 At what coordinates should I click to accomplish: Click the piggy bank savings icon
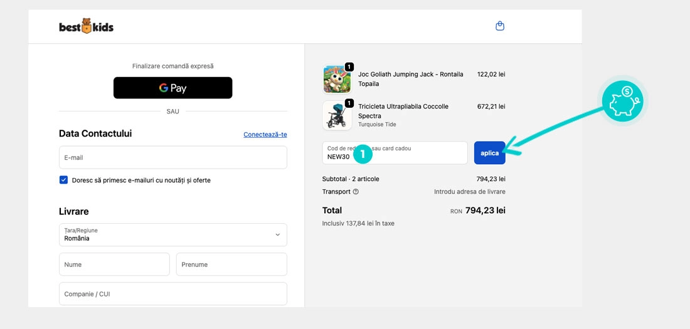coord(622,102)
